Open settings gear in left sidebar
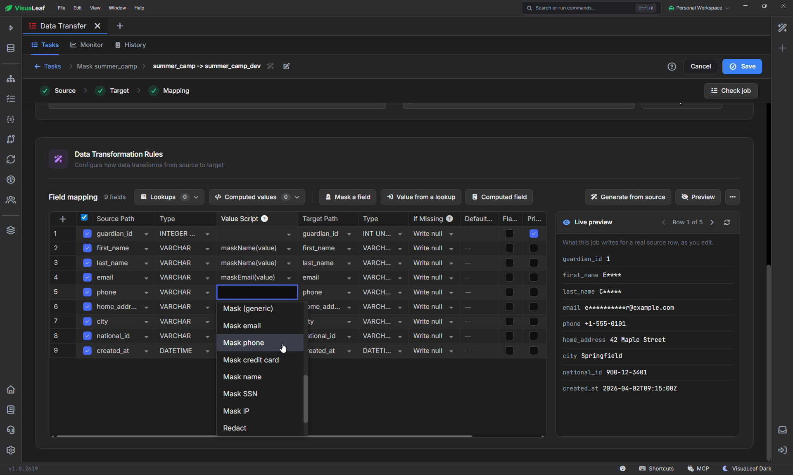The image size is (793, 475). [x=11, y=450]
